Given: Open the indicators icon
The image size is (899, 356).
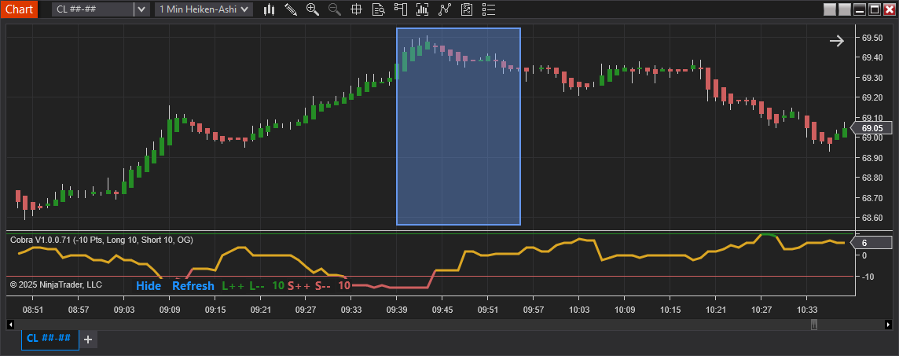Looking at the screenshot, I should (423, 9).
